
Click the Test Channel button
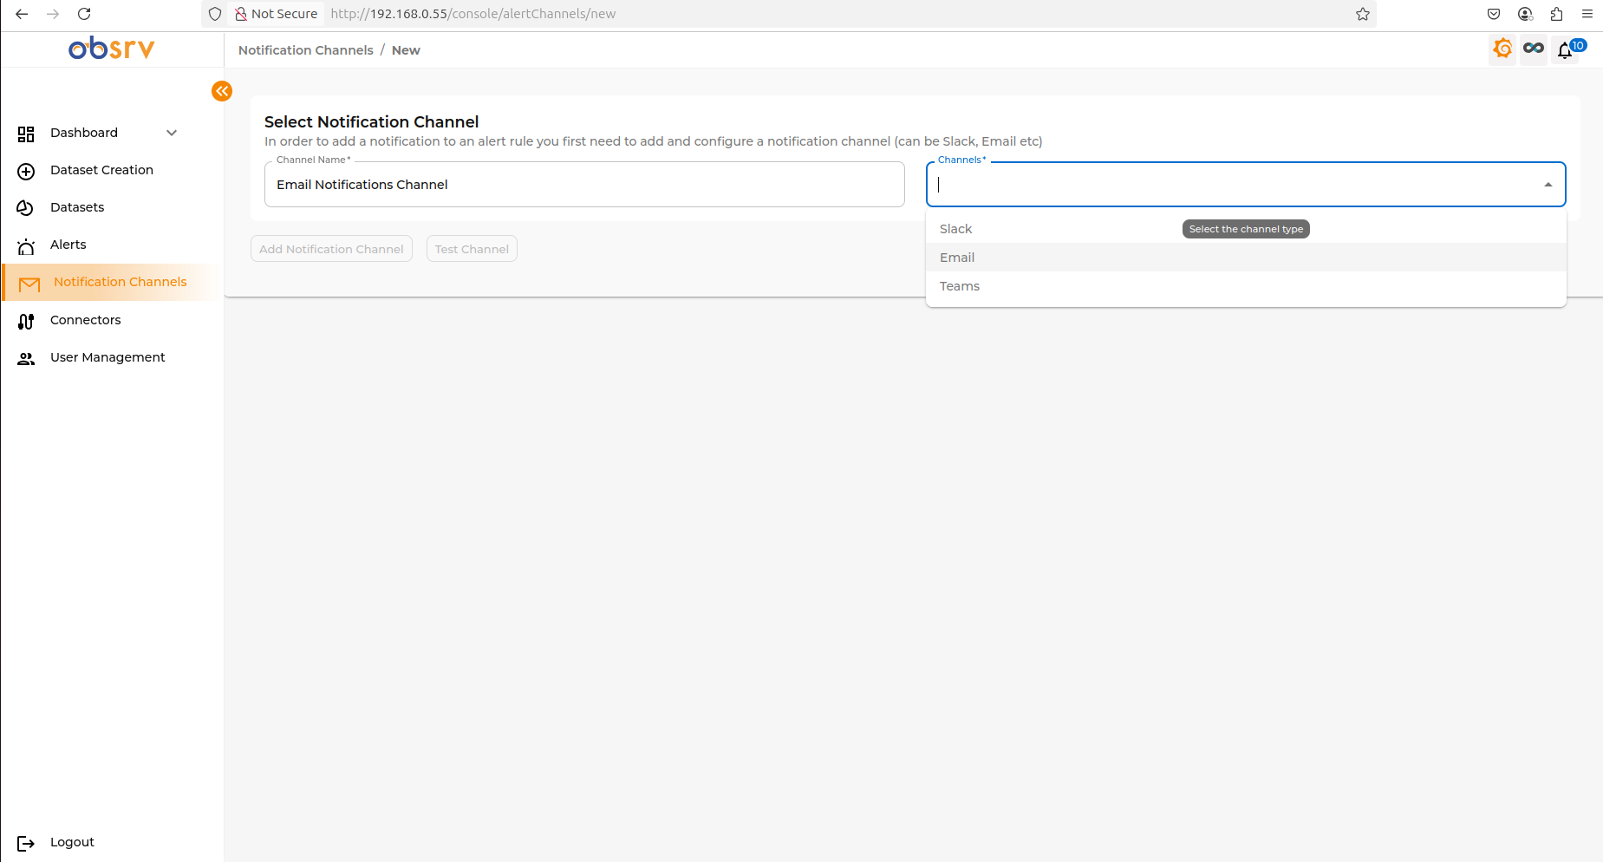pos(472,249)
